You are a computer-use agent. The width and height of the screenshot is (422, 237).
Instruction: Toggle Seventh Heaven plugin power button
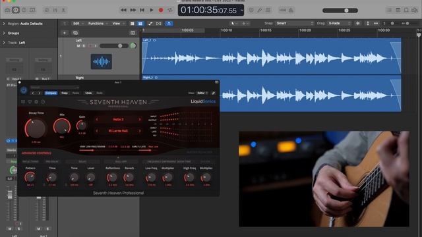click(x=24, y=90)
